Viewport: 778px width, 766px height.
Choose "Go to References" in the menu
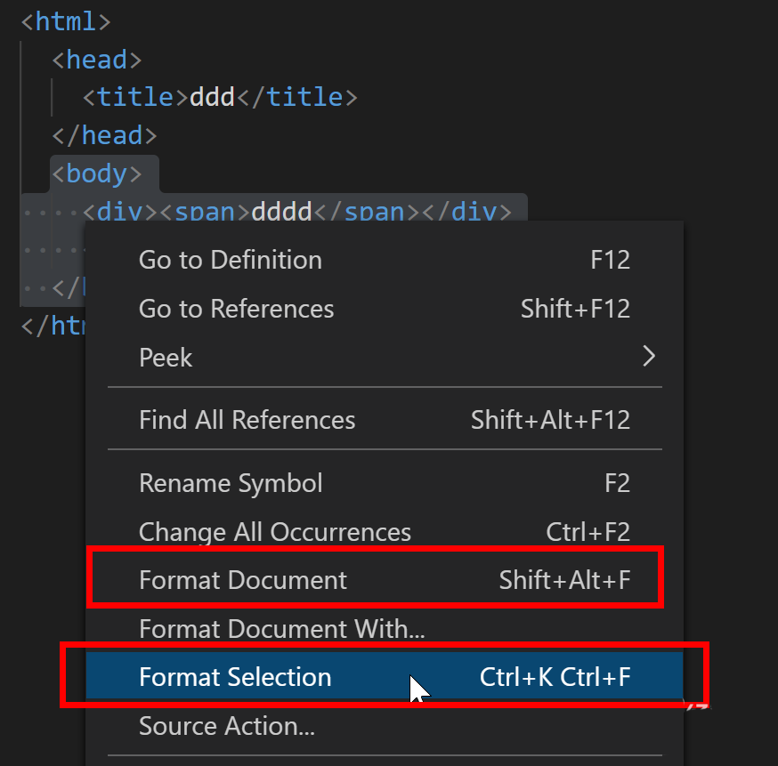[236, 308]
